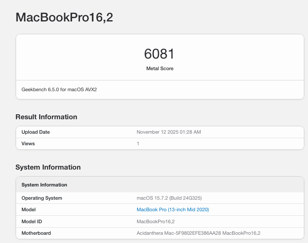308x243 pixels.
Task: Select the Model ID value MacBookPro16,2
Action: (156, 222)
